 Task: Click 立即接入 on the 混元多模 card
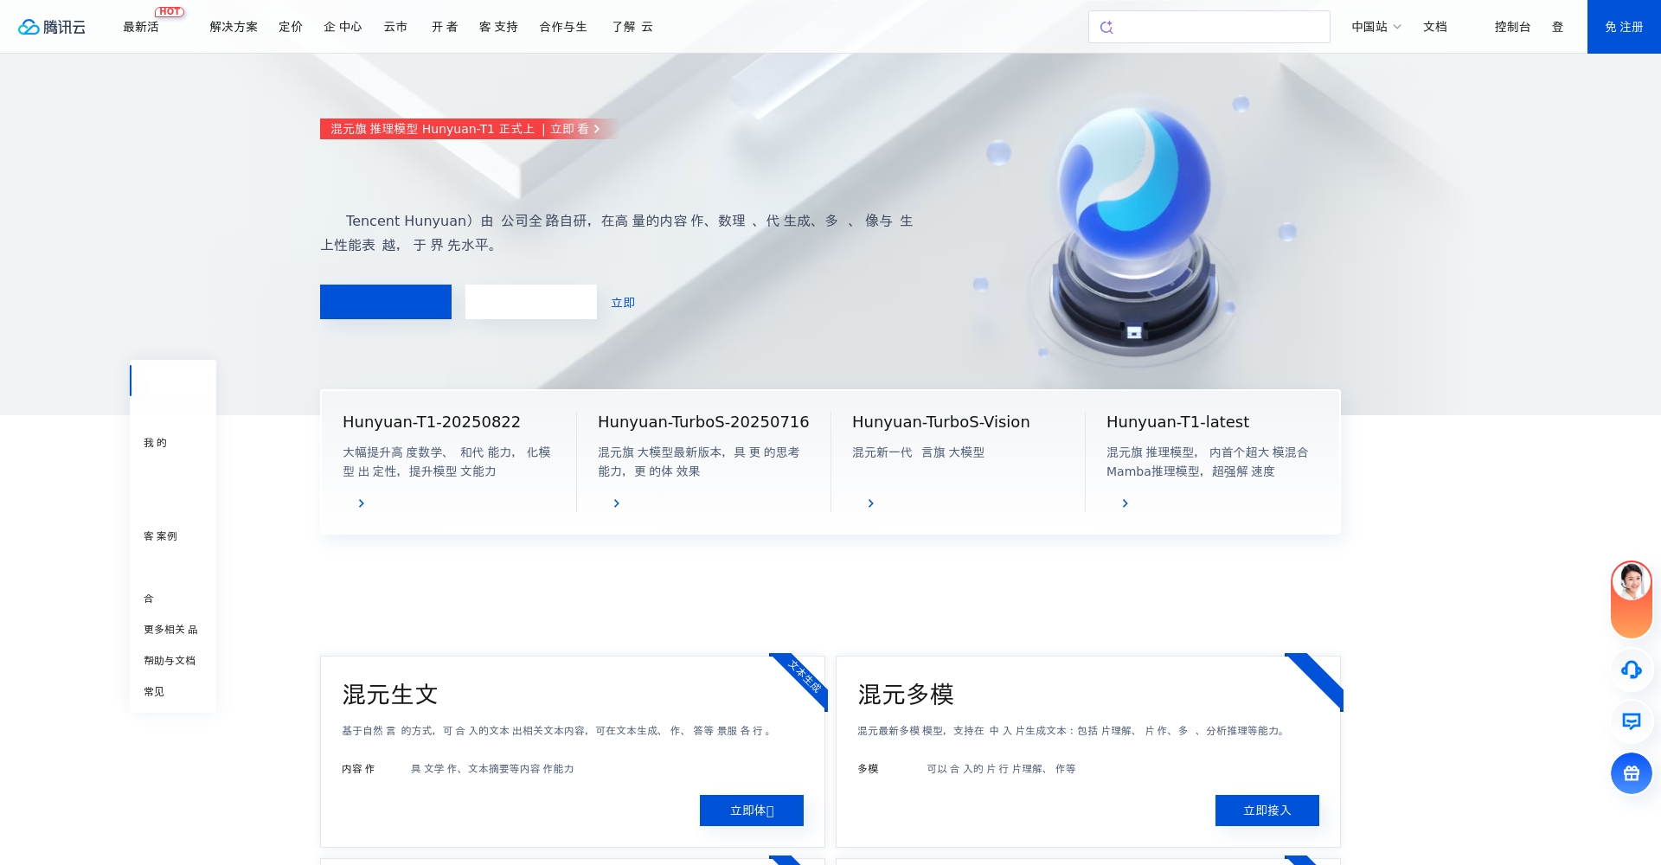pyautogui.click(x=1267, y=811)
